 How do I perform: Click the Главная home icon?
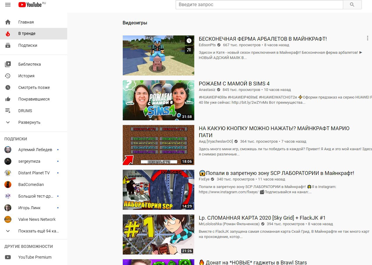tap(8, 22)
